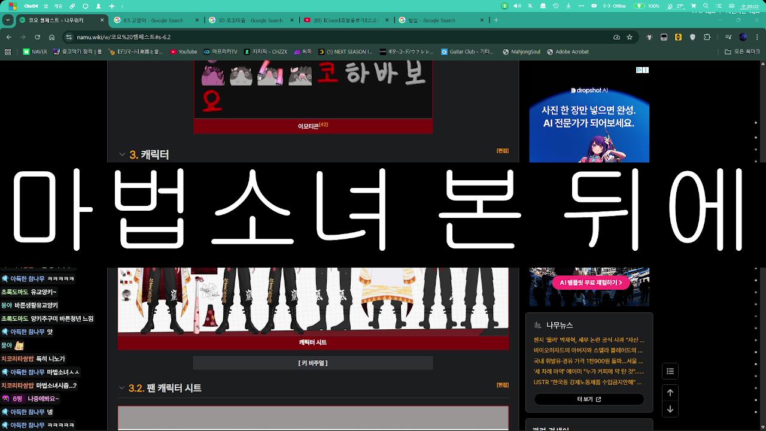Switch to the 3D 초코미솔 Google Search tab
This screenshot has width=766, height=431.
pyautogui.click(x=251, y=20)
